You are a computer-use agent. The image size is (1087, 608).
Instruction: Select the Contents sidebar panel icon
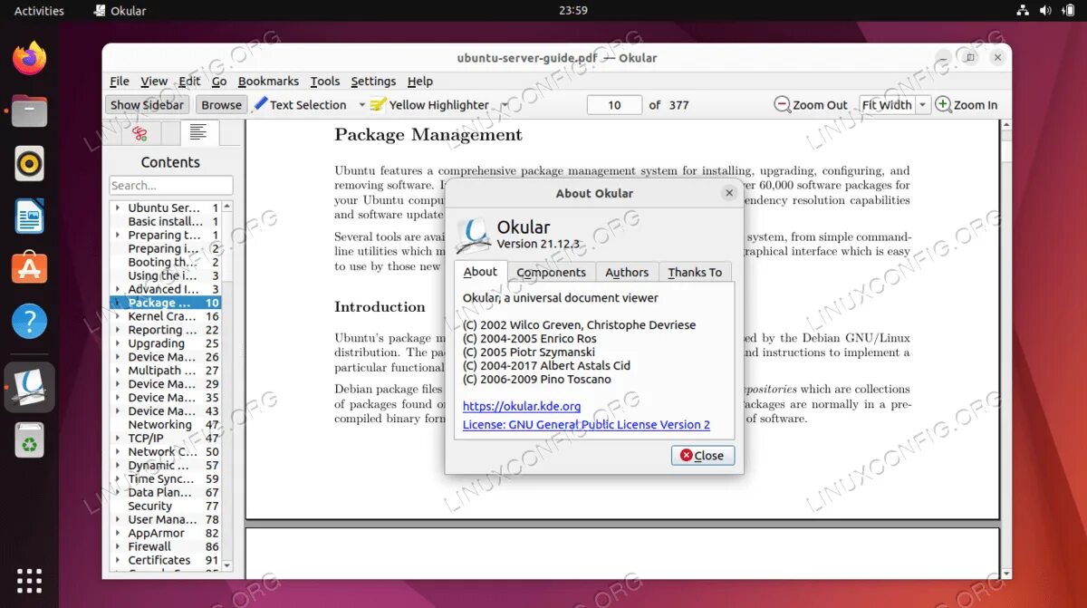199,133
